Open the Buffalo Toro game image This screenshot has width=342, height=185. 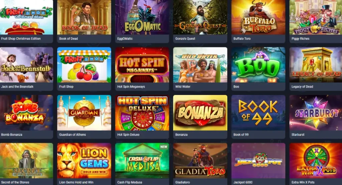coord(258,17)
